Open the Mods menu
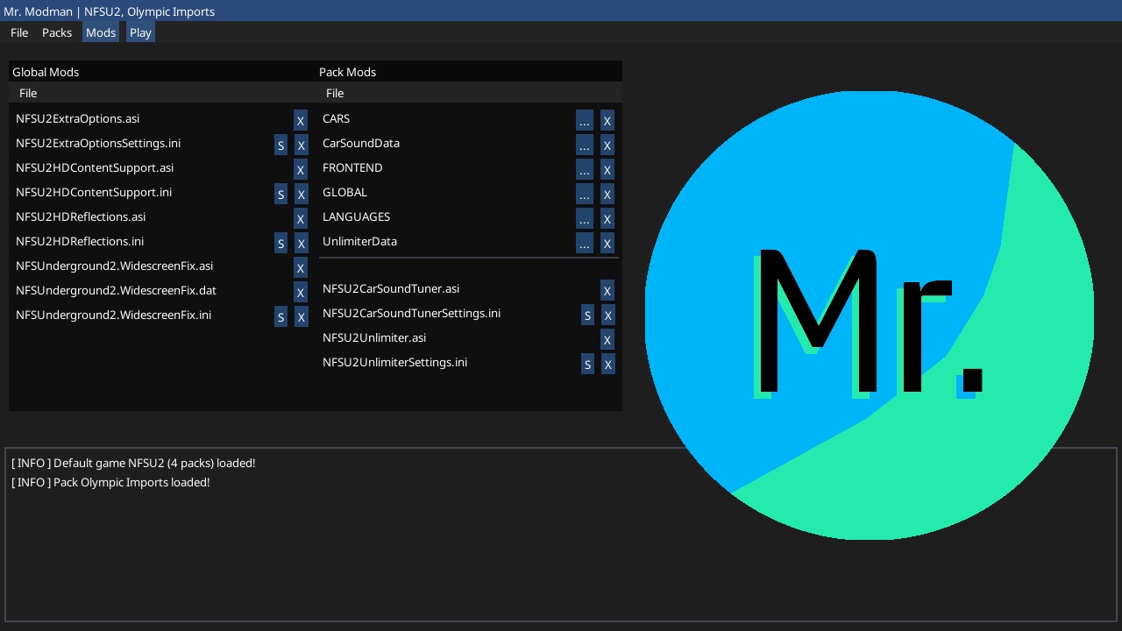1122x631 pixels. (x=101, y=32)
